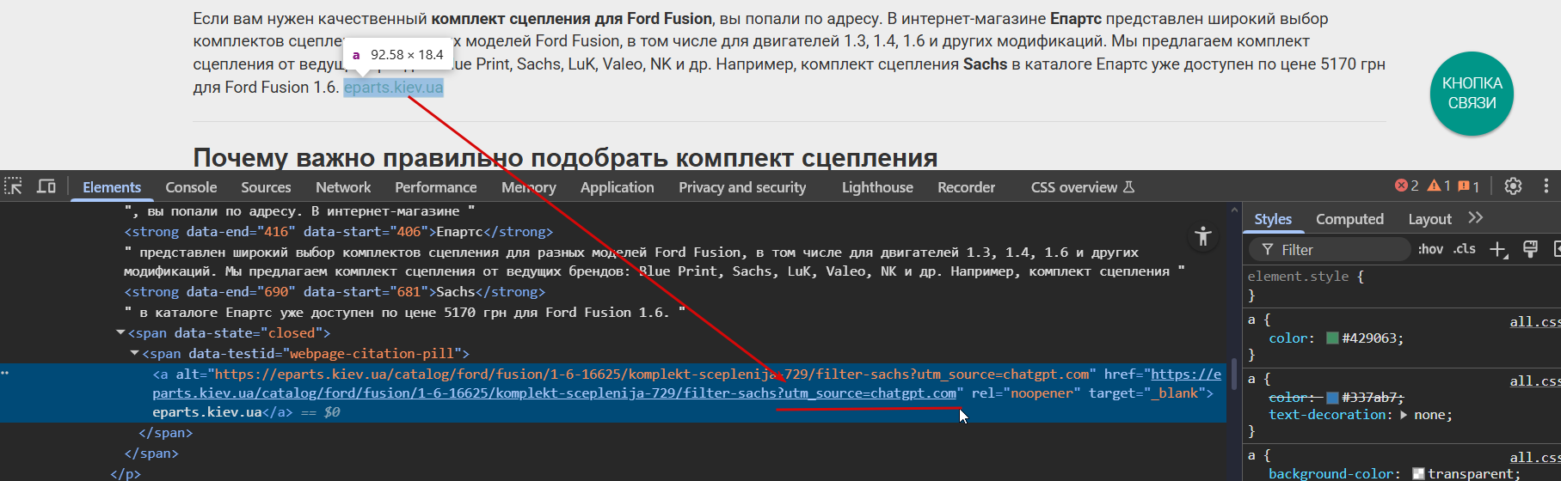Screen dimensions: 1561x481
Task: Open the Network tab
Action: click(343, 187)
